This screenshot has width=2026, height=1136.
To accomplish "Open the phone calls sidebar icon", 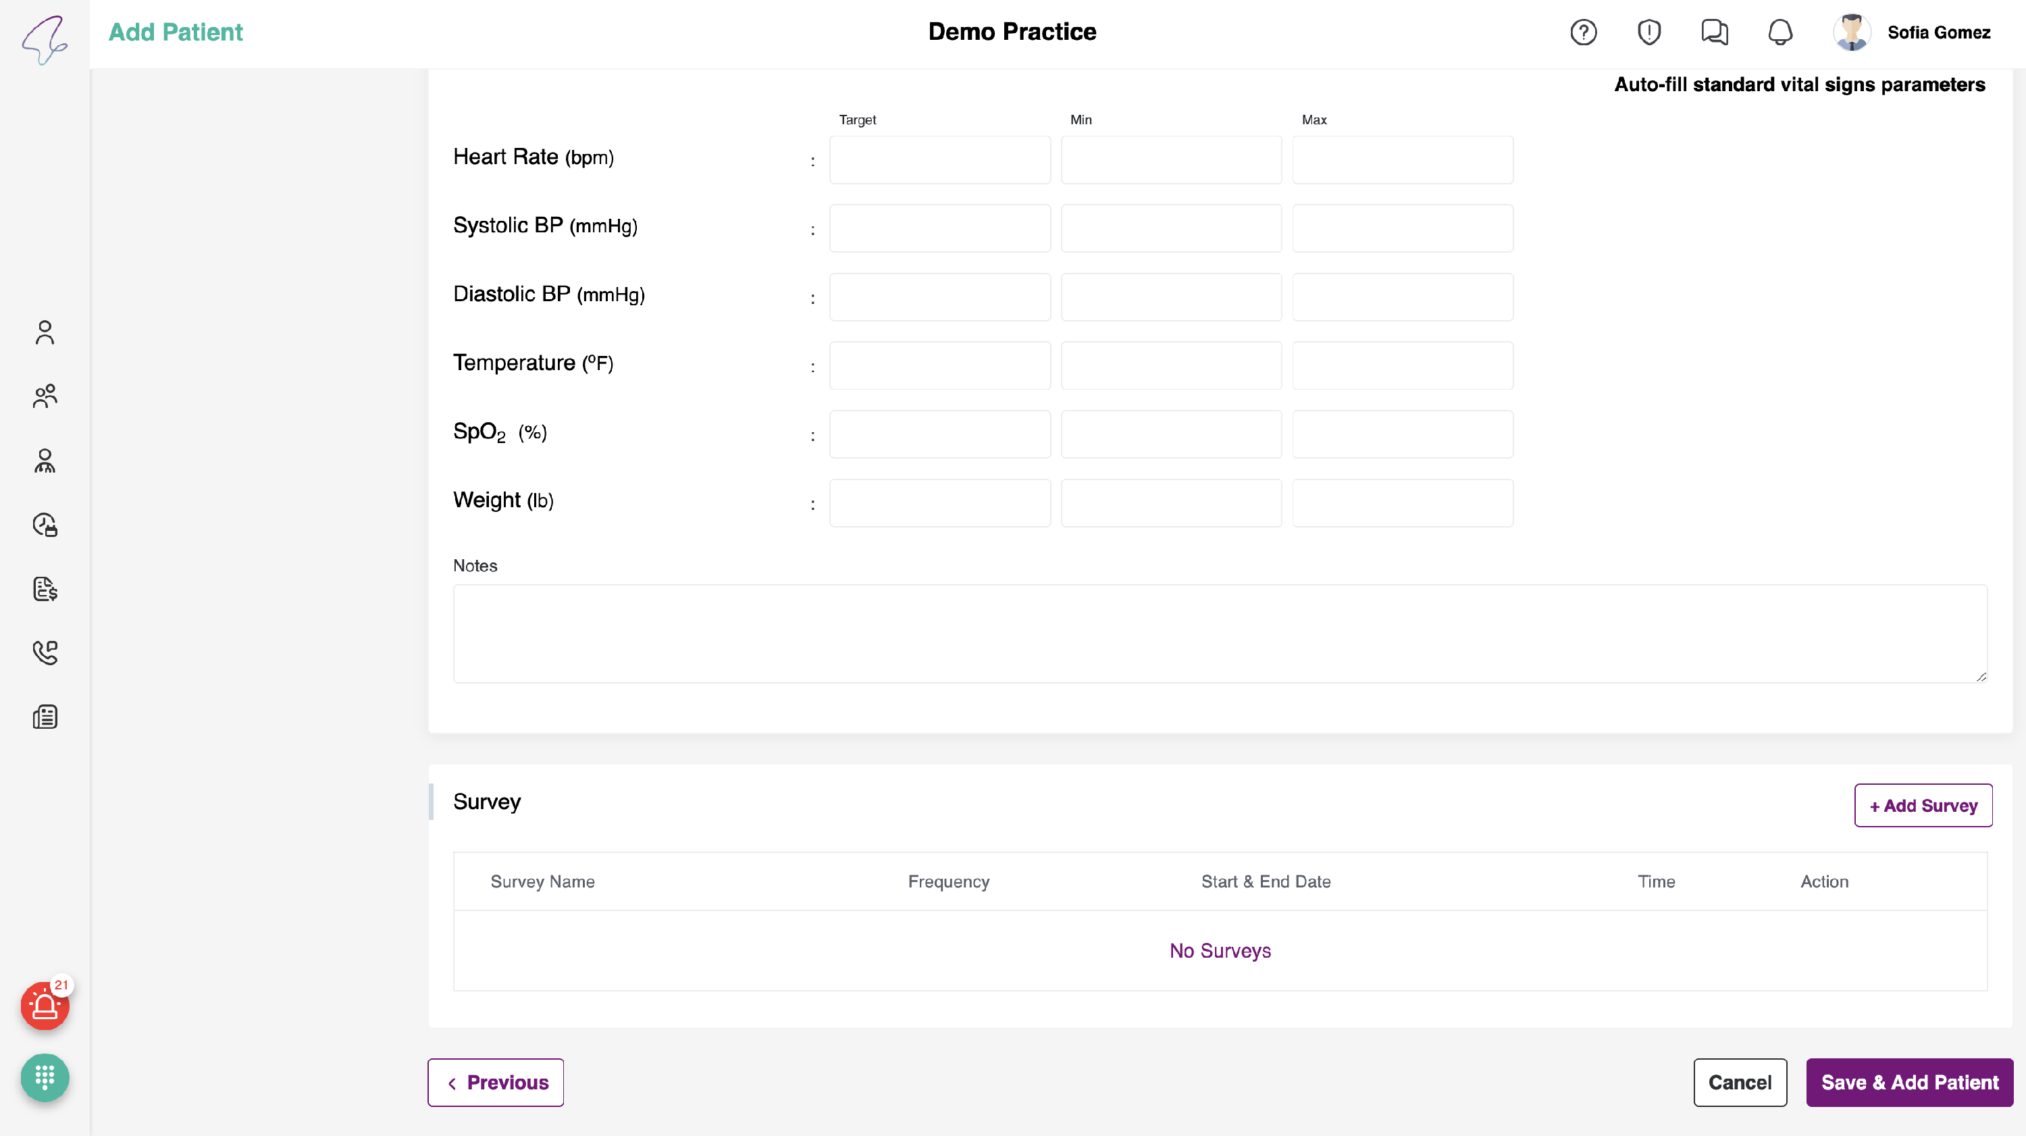I will coord(45,652).
